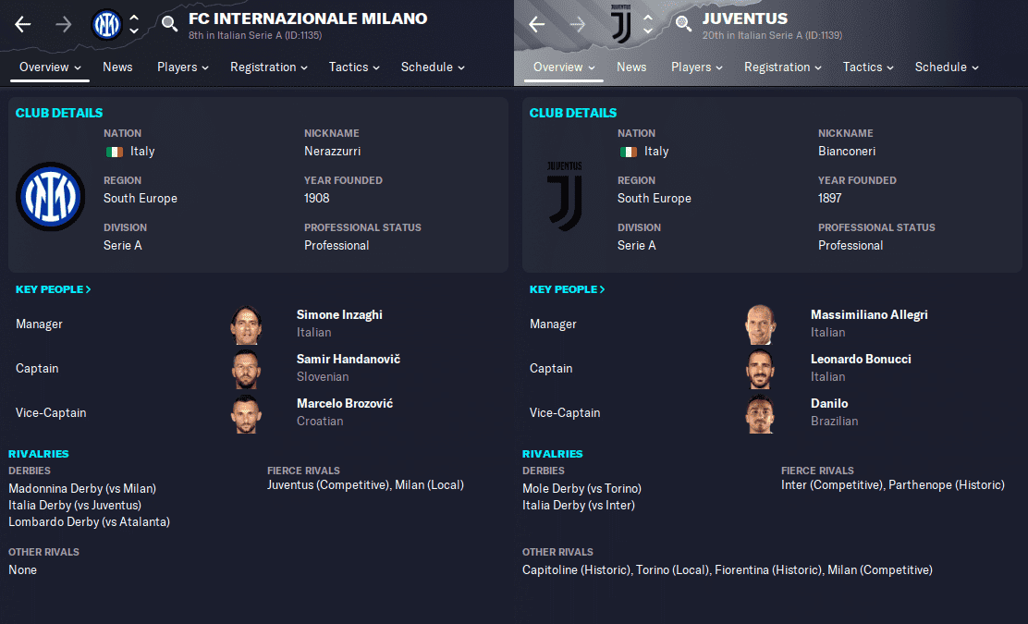
Task: Open Inter's Key People section link
Action: tap(53, 289)
